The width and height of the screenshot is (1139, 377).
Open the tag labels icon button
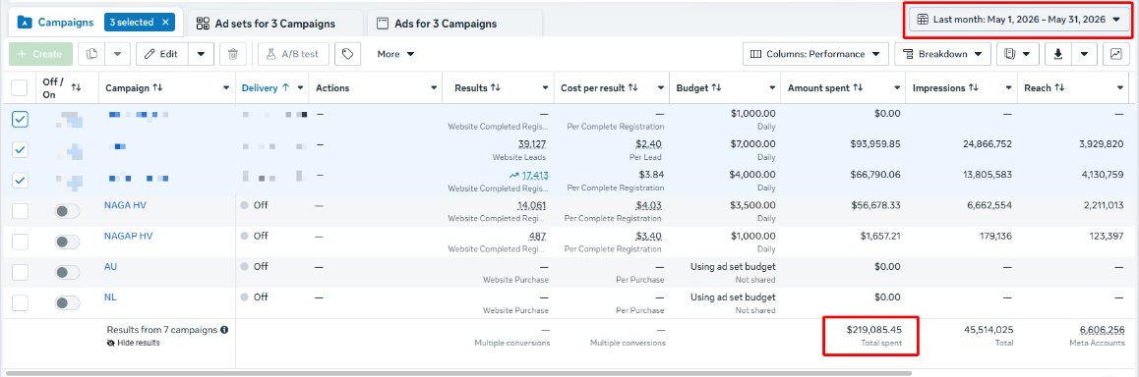click(x=348, y=54)
